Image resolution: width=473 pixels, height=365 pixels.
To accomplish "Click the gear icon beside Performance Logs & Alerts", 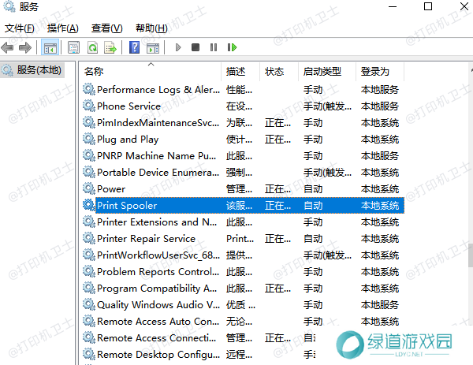I will (89, 89).
